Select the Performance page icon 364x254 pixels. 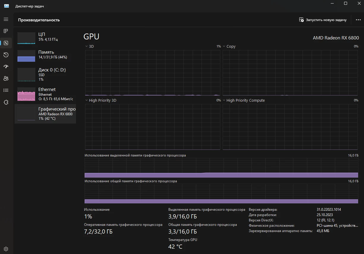point(6,43)
